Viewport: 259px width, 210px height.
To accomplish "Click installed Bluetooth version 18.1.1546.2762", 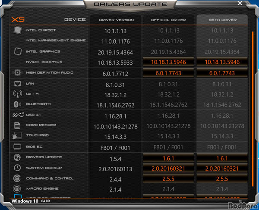I will pyautogui.click(x=115, y=105).
